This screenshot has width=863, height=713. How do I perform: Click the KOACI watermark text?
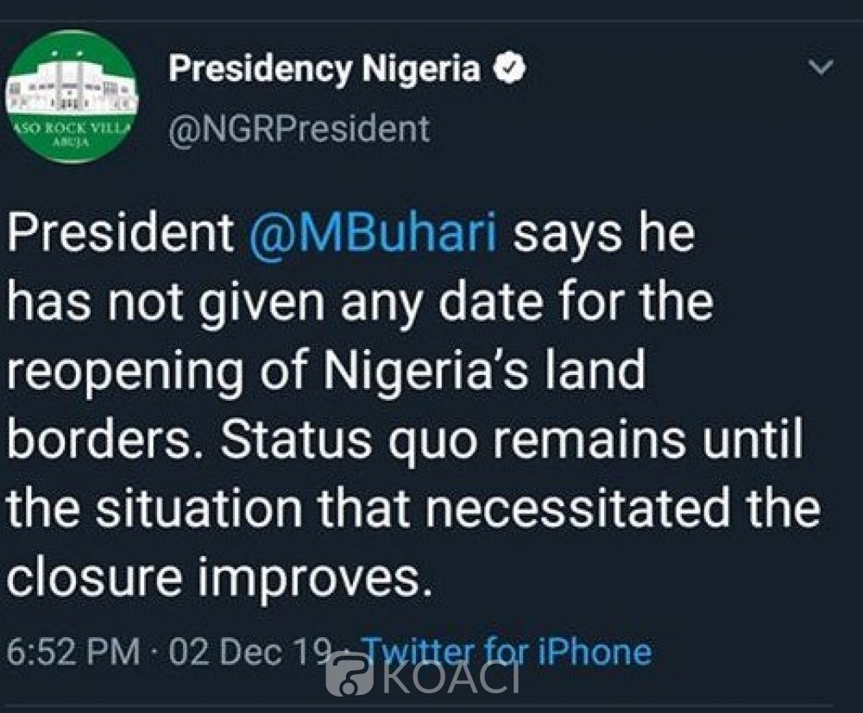click(x=449, y=677)
